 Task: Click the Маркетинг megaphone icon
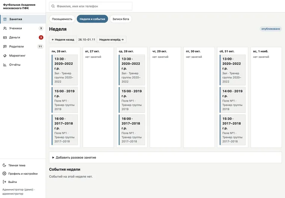coord(5,55)
